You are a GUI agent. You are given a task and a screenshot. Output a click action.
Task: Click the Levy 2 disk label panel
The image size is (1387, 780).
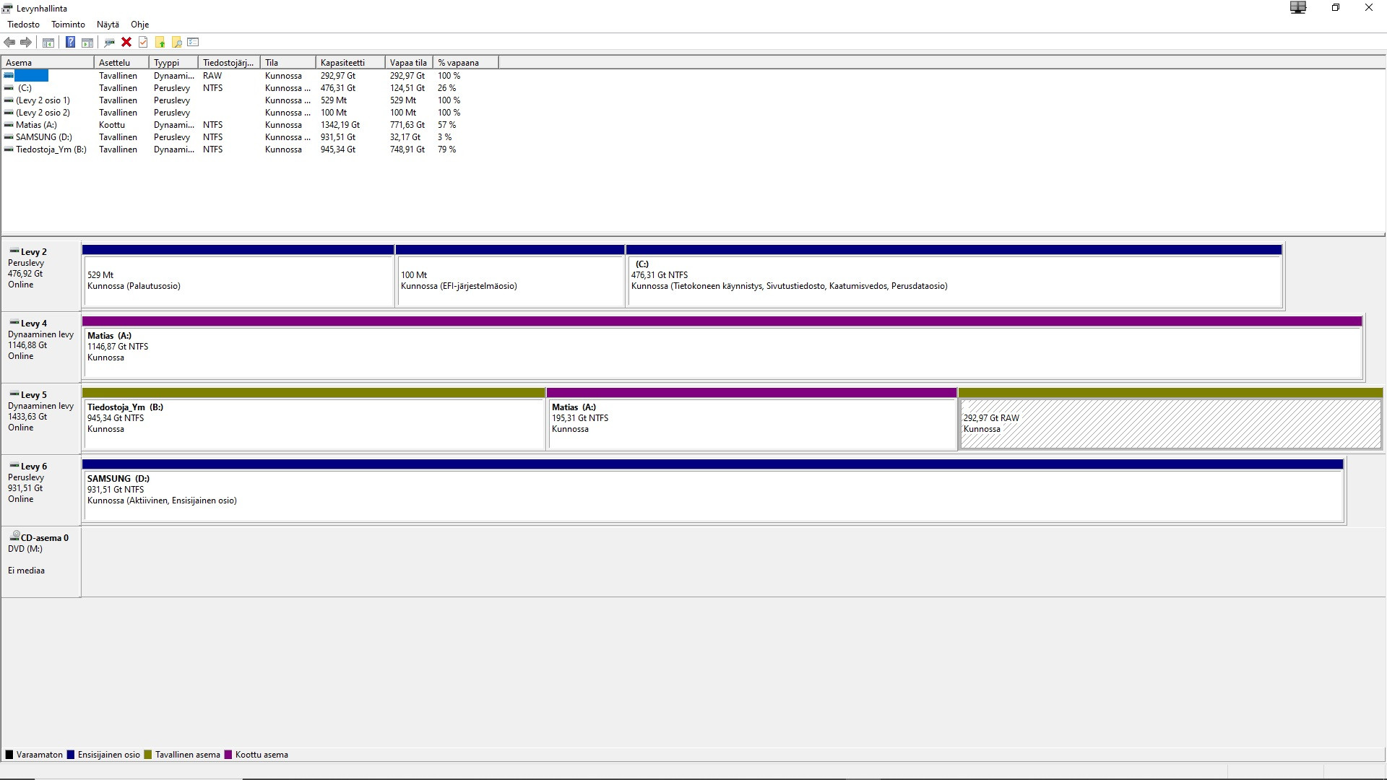click(40, 276)
